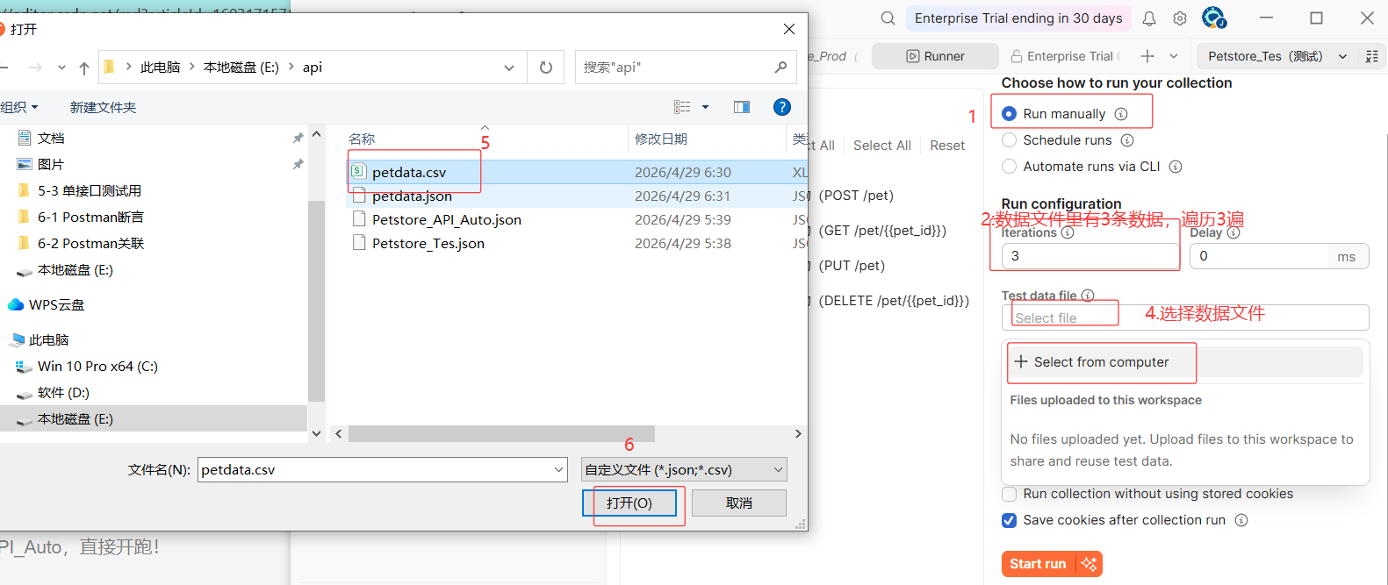Image resolution: width=1388 pixels, height=585 pixels.
Task: Open the environment quick look icon
Action: click(1372, 56)
